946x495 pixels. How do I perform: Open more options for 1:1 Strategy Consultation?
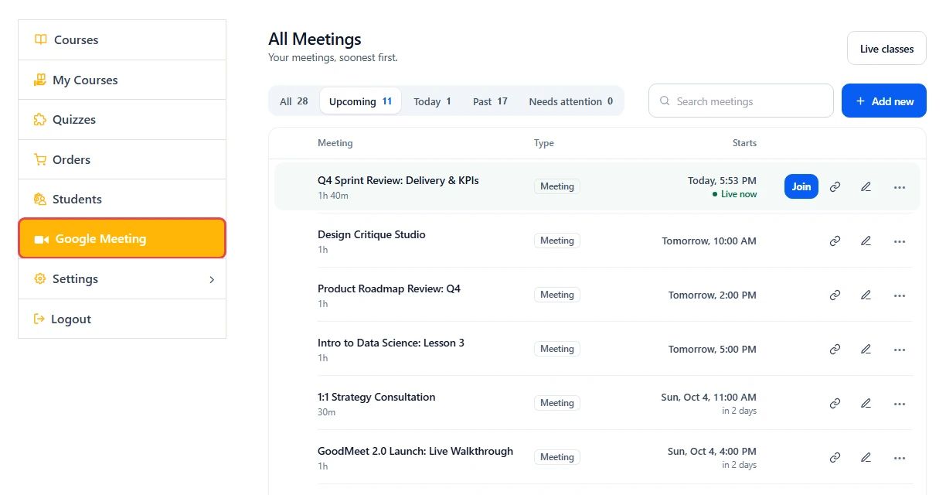(x=899, y=403)
